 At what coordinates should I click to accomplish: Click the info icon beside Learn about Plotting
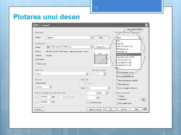(x=125, y=29)
